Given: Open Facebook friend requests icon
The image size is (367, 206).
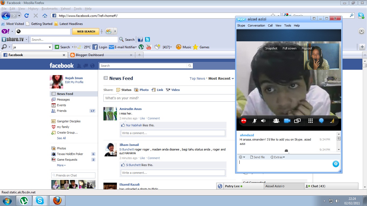Looking at the screenshot, I should tap(79, 66).
